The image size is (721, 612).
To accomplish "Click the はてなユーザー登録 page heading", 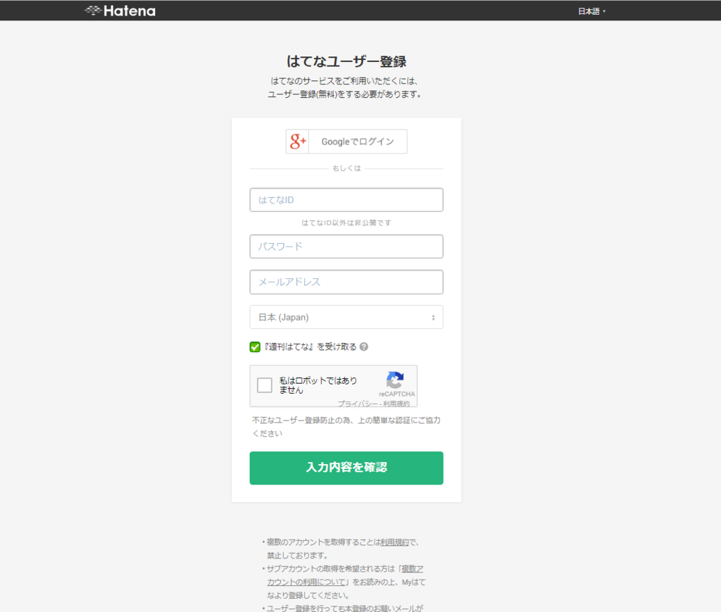I will coord(346,61).
